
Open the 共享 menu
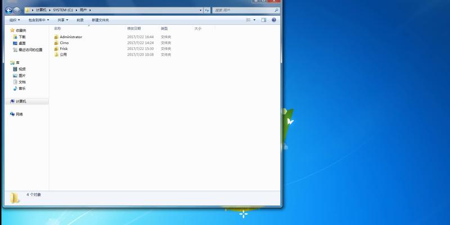tap(63, 20)
